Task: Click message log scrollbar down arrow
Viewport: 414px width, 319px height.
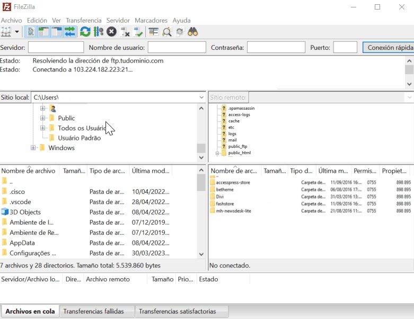Action: tap(409, 84)
